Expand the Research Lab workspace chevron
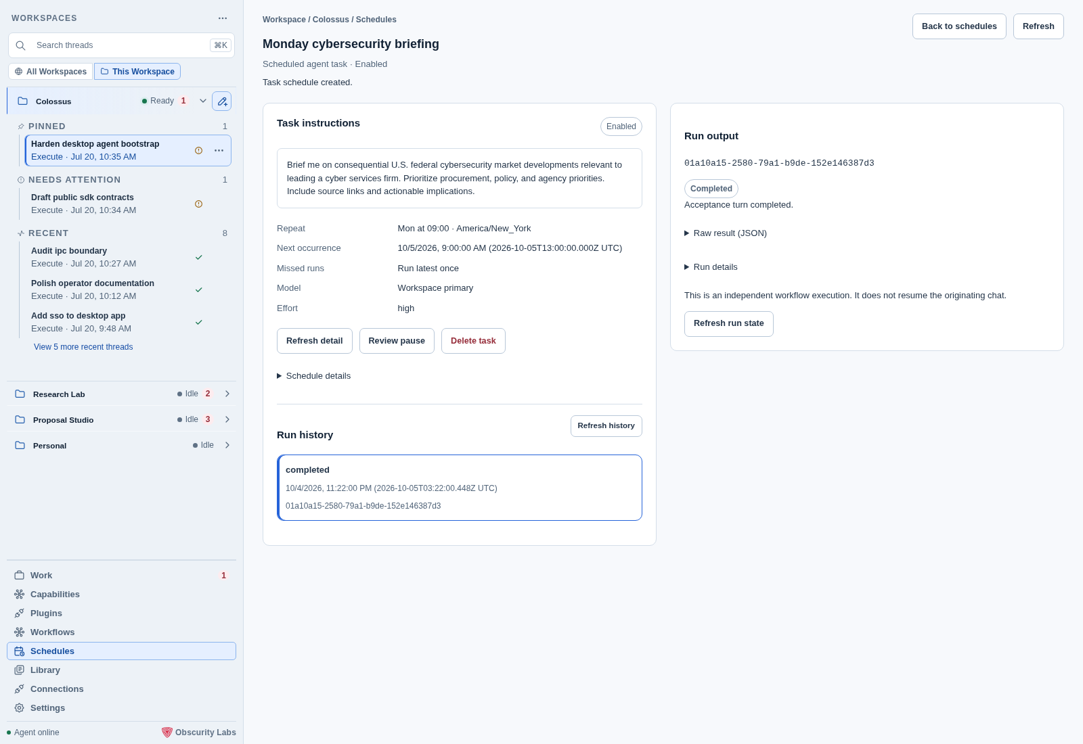The height and width of the screenshot is (744, 1083). click(227, 394)
